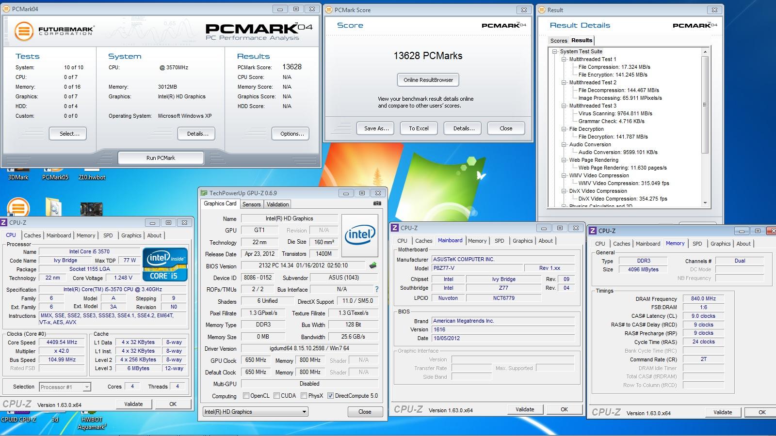
Task: Click the Bus Interface question mark in GPU-Z
Action: coord(376,289)
